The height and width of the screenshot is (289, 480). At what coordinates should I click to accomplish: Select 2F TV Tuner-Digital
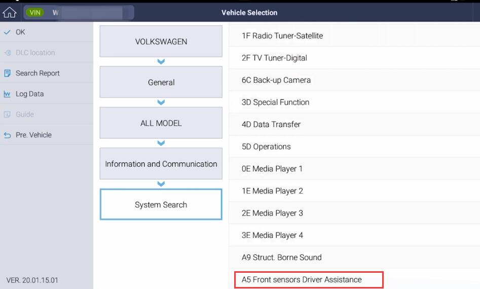click(x=354, y=58)
